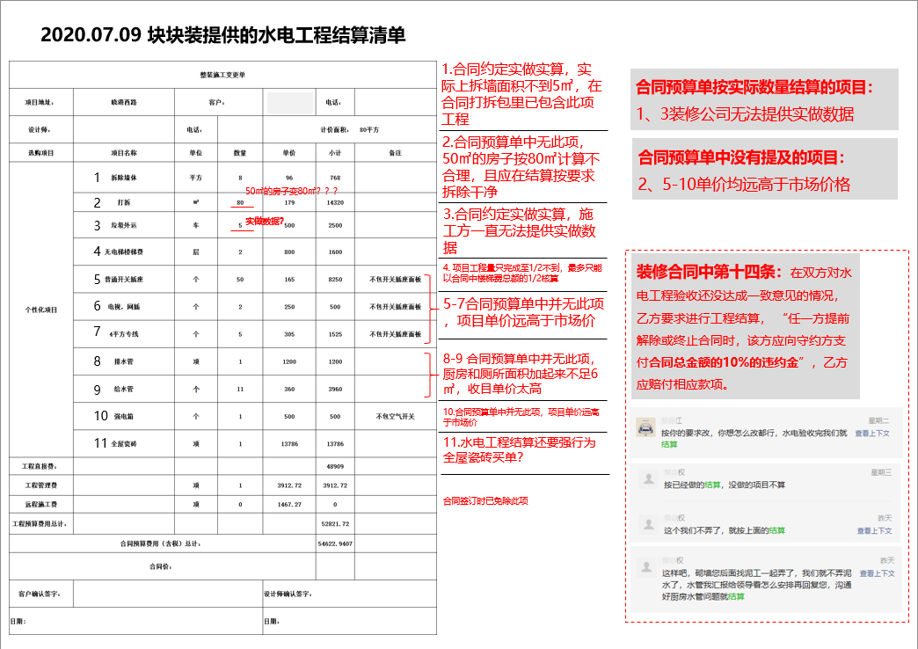Select the red annotation 50㎡的房子变80㎡

click(x=291, y=191)
